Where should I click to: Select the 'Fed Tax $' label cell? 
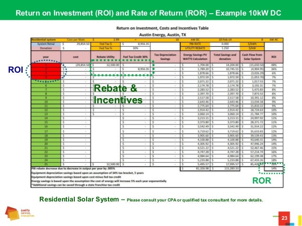click(x=106, y=44)
